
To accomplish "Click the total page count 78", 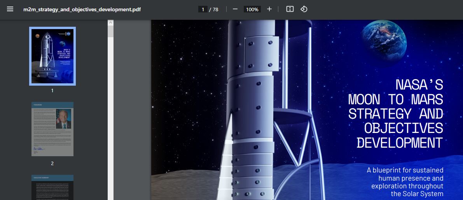I will [215, 9].
